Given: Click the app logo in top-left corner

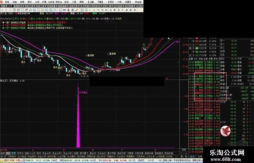Looking at the screenshot, I should coord(2,2).
